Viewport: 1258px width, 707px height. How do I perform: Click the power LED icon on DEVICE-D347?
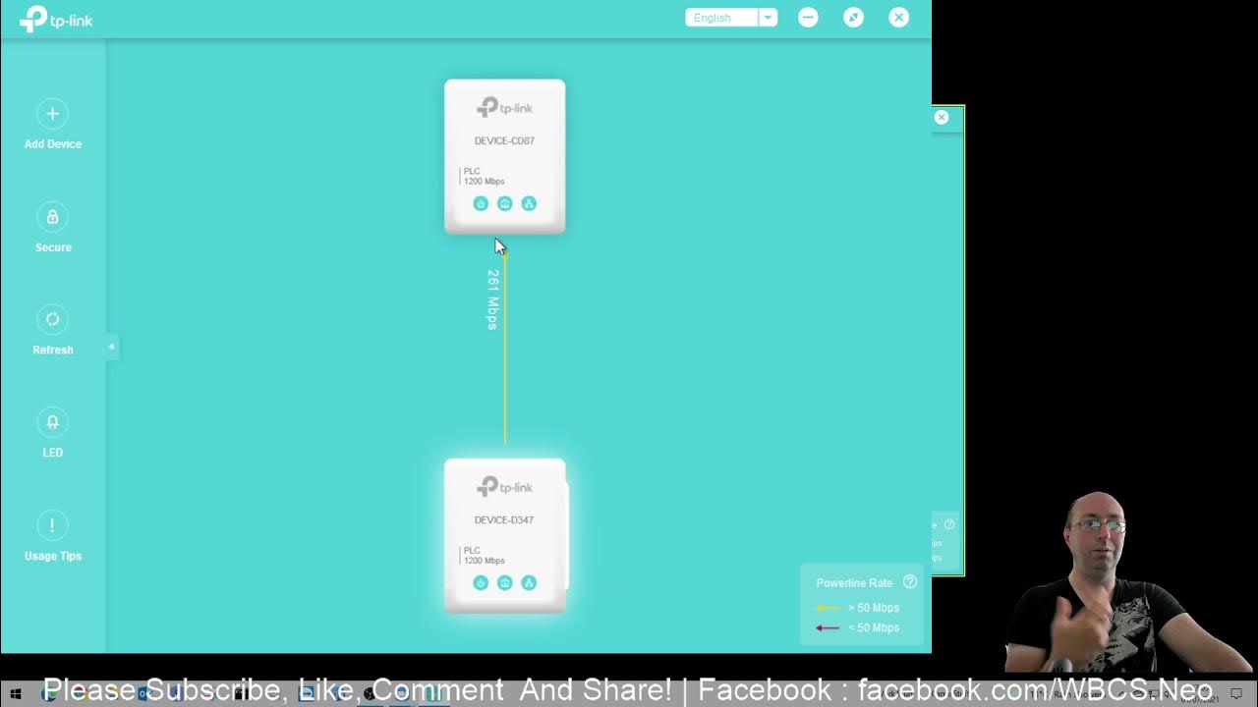pyautogui.click(x=481, y=582)
